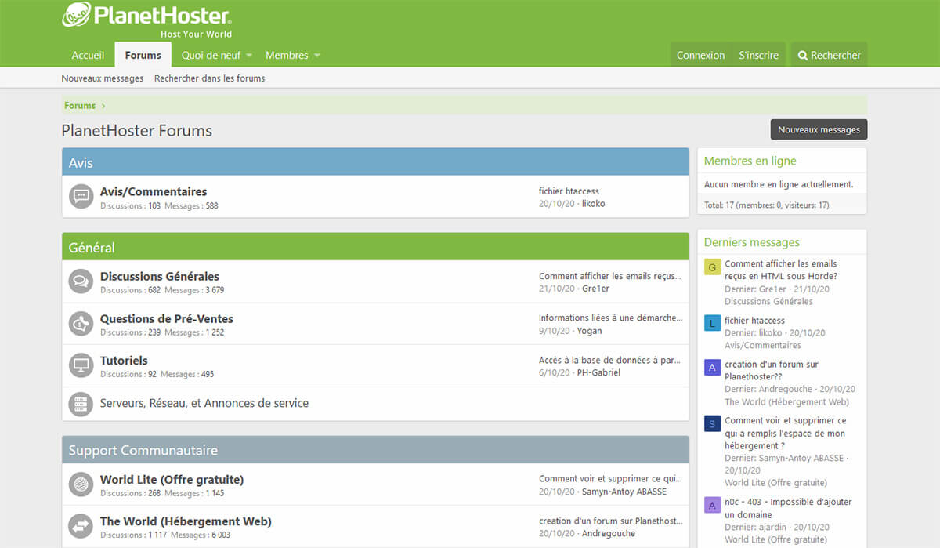Open the Accueil tab
Viewport: 940px width, 548px height.
(88, 55)
